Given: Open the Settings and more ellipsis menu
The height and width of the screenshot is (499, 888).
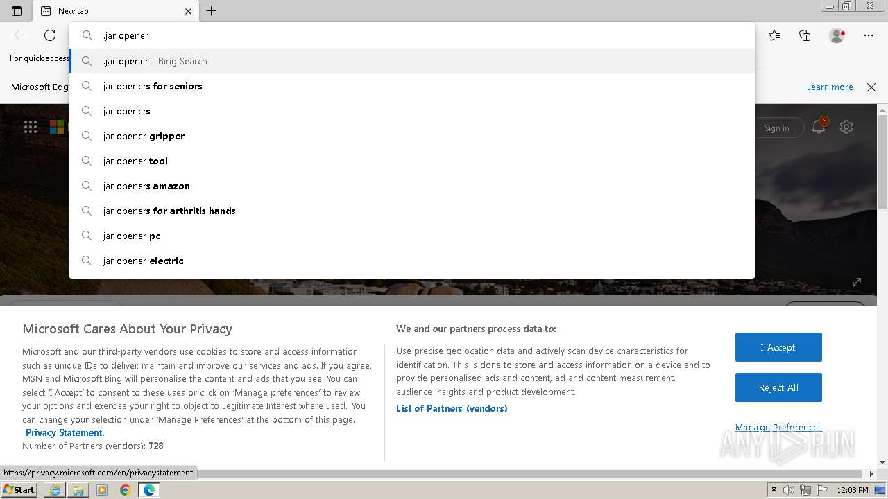Looking at the screenshot, I should (x=869, y=35).
